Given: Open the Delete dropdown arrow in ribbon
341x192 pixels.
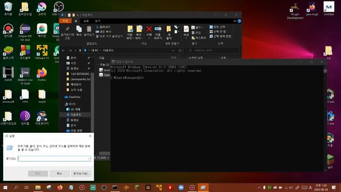Looking at the screenshot, I should pos(149,38).
